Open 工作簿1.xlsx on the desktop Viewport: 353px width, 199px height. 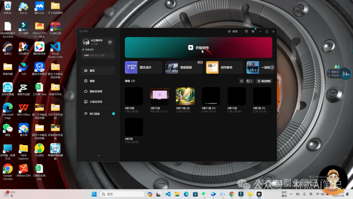pyautogui.click(x=40, y=89)
